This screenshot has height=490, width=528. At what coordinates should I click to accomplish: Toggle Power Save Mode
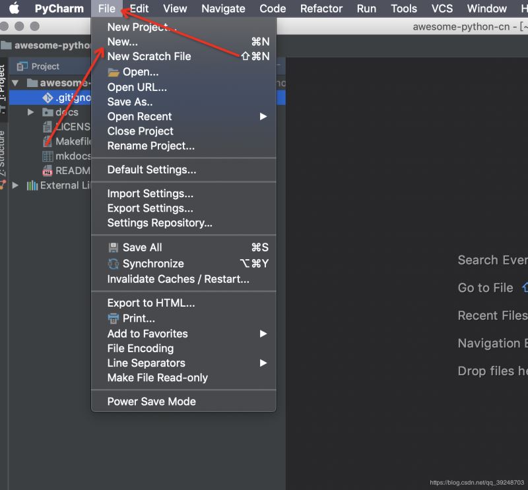152,402
